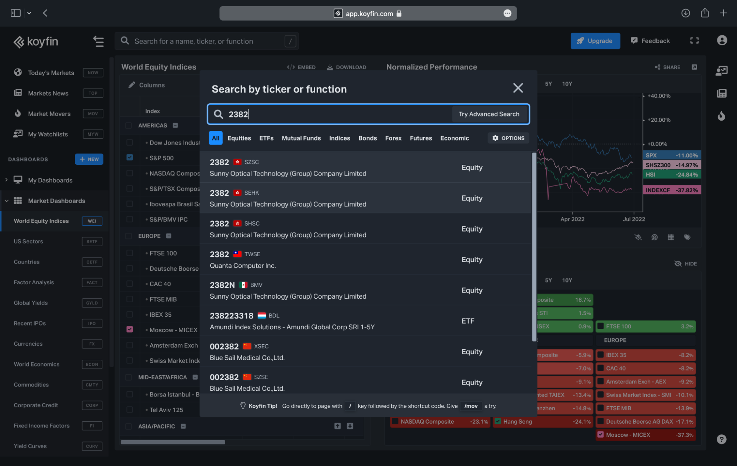Click the table move-up arrow icon
The height and width of the screenshot is (466, 737).
tap(337, 426)
